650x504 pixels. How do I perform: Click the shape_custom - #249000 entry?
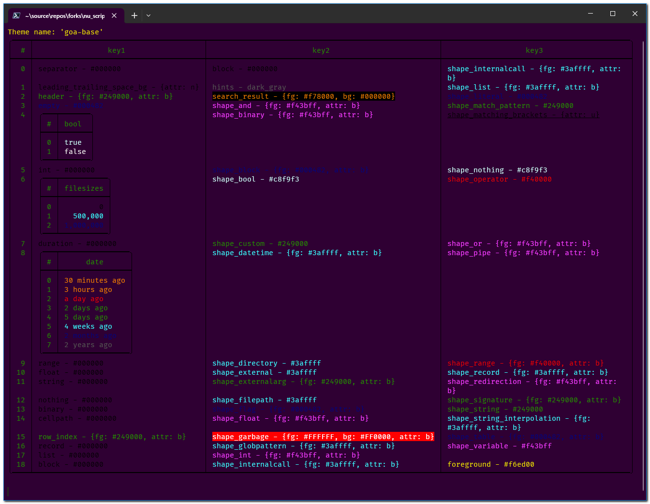click(260, 244)
